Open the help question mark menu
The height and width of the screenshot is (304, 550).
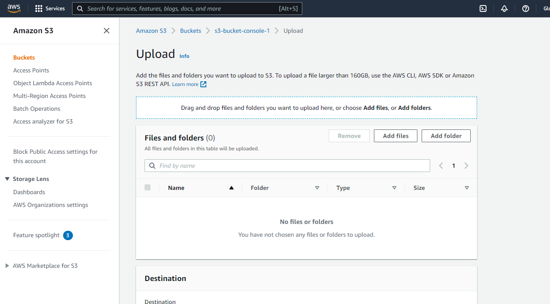pyautogui.click(x=526, y=9)
